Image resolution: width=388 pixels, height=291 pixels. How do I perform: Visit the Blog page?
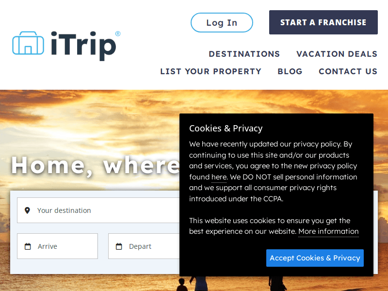pyautogui.click(x=290, y=71)
